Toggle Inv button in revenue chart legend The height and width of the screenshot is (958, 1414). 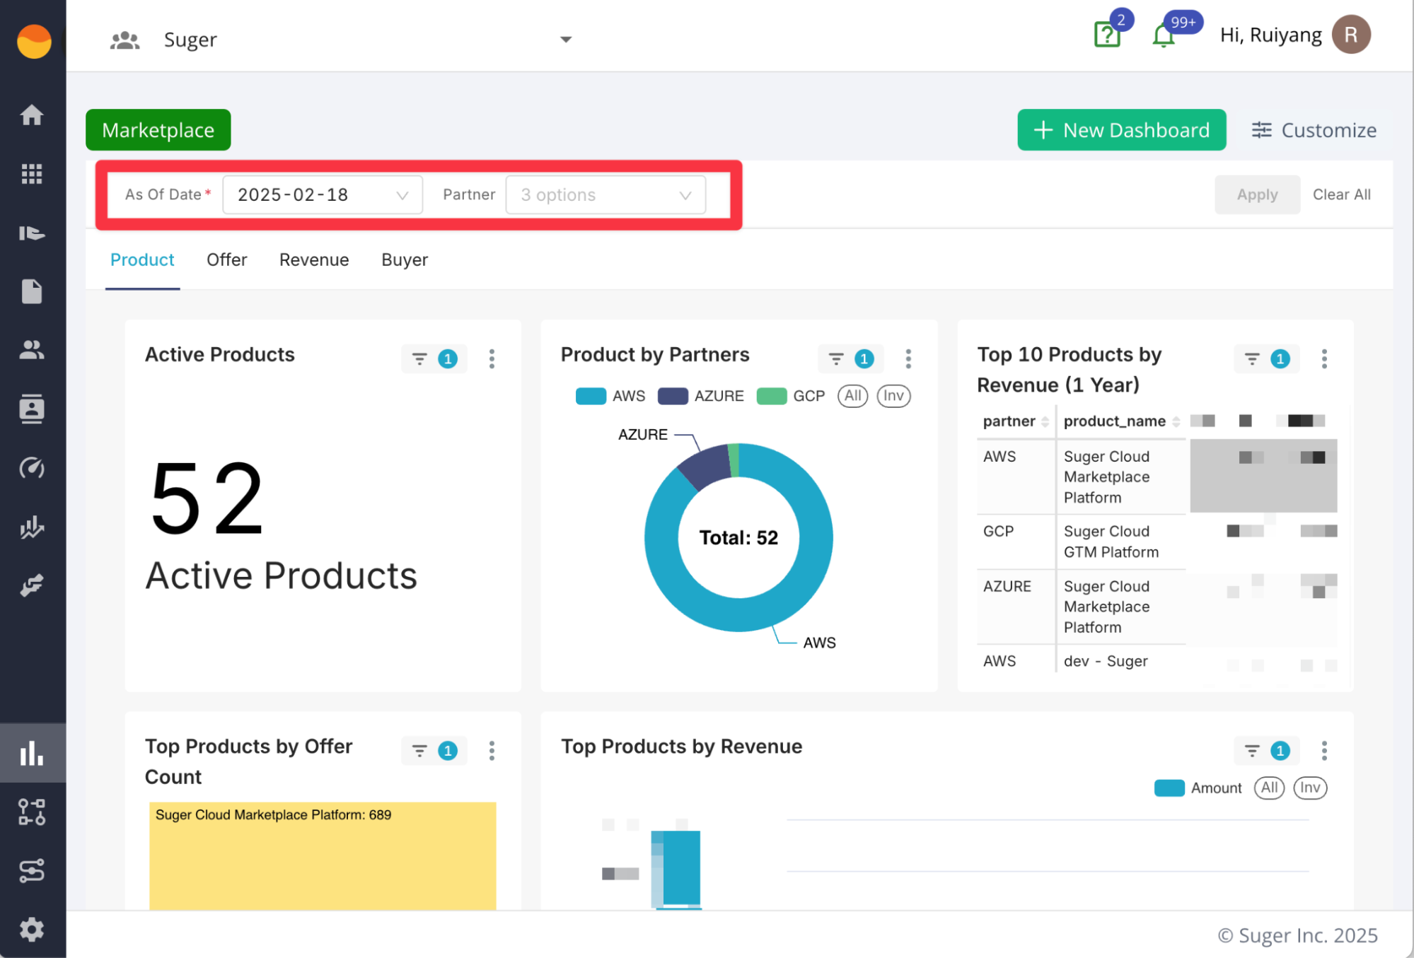(1309, 788)
